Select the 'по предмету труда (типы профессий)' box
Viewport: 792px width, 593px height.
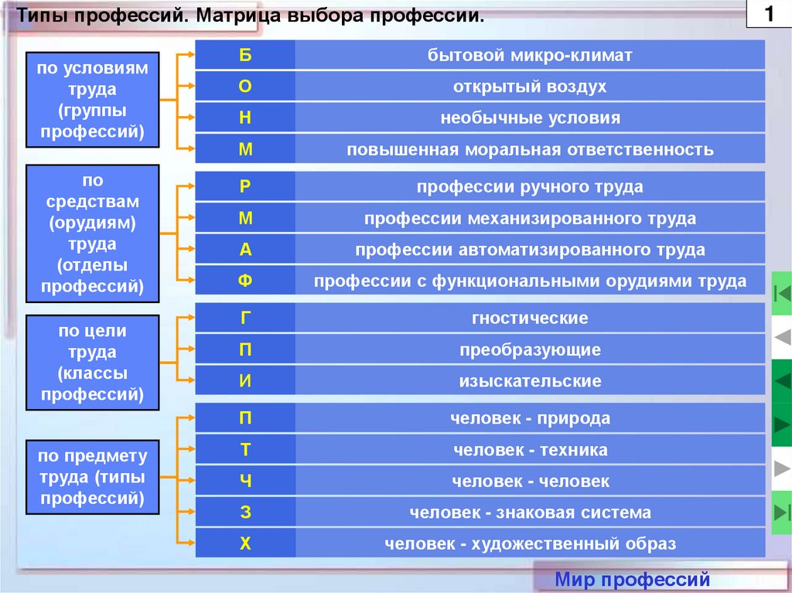click(93, 477)
